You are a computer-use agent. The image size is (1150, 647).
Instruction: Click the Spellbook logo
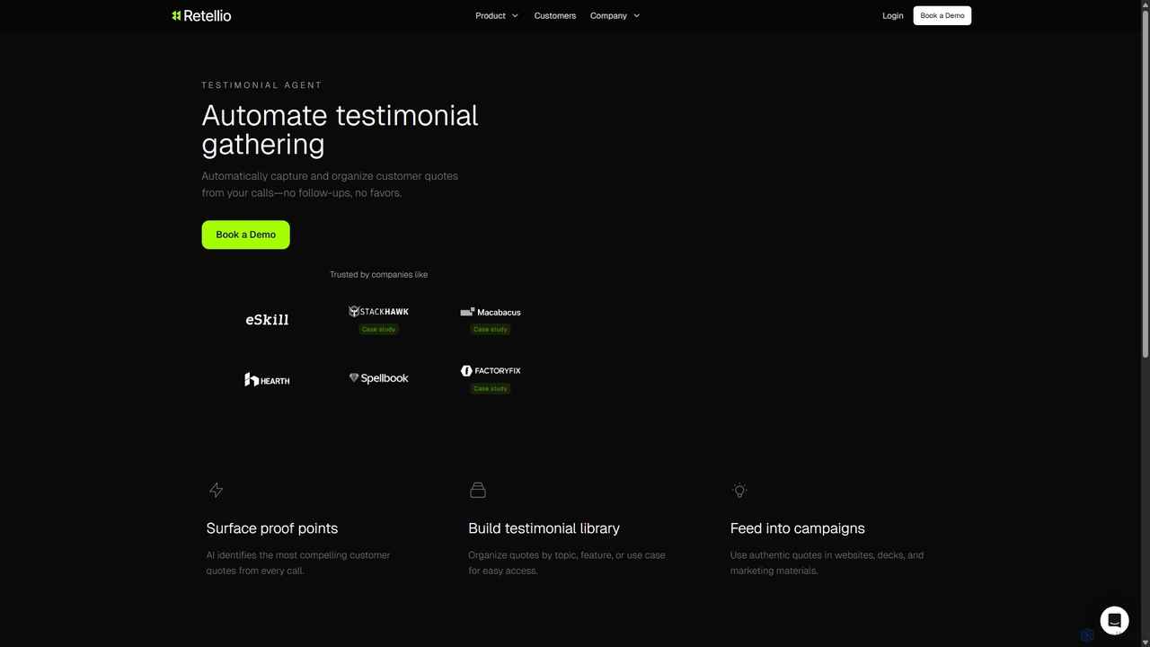378,378
